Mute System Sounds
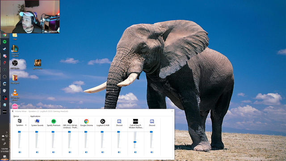Image resolution: width=286 pixels, height=161 pixels. click(37, 152)
